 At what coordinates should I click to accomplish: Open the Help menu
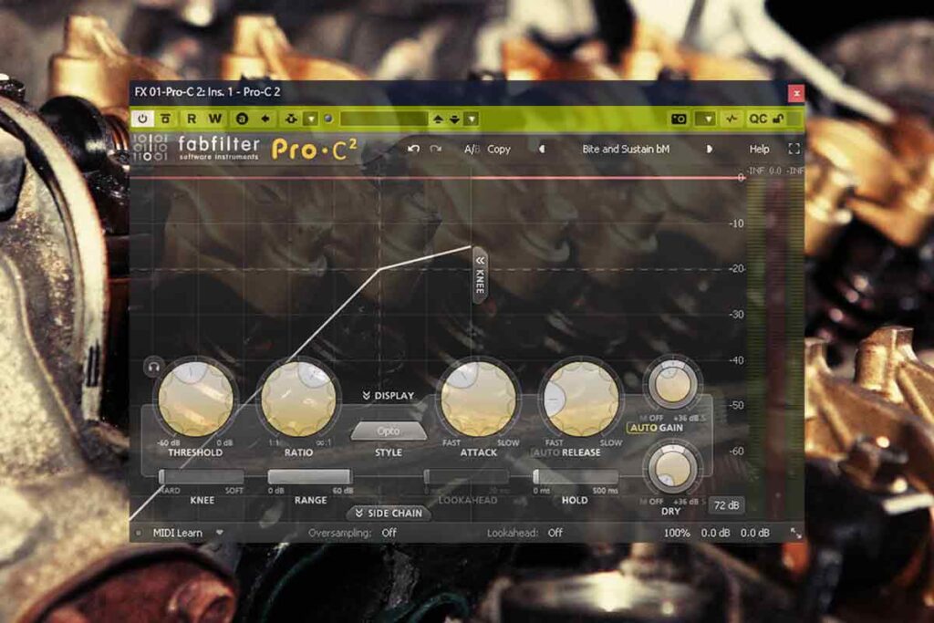click(759, 149)
